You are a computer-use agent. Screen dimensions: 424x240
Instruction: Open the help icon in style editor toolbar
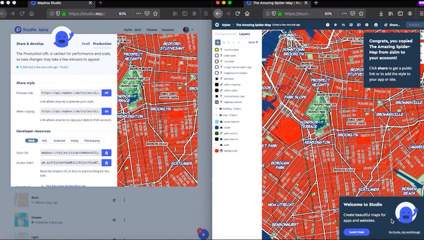[328, 25]
